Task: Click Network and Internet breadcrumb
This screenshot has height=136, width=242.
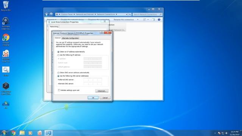Action: tap(85, 14)
